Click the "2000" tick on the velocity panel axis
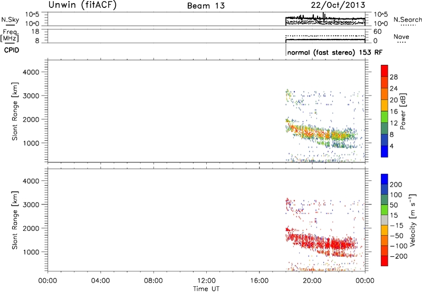Image resolution: width=422 pixels, height=292 pixels. coord(31,228)
